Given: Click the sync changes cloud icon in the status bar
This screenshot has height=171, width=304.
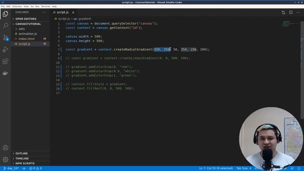Looking at the screenshot, I should point(24,168).
